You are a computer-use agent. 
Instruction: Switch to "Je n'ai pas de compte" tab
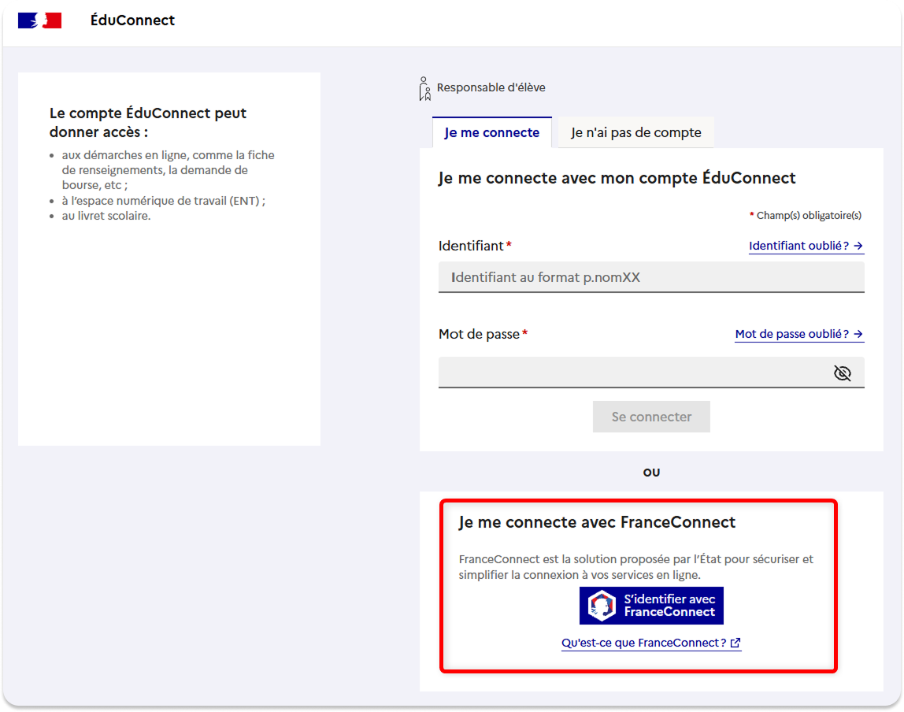636,132
